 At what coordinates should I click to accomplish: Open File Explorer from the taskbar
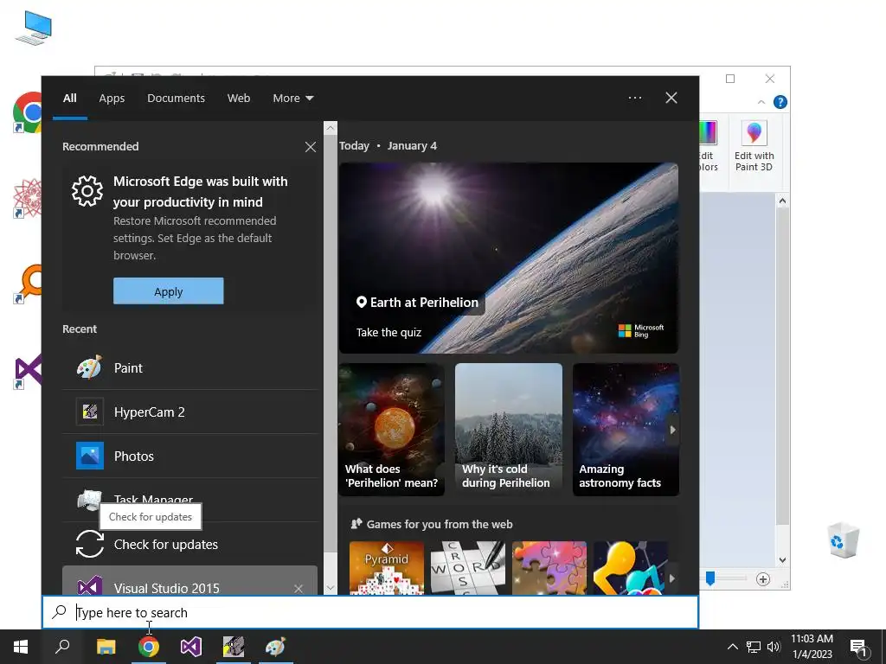coord(106,647)
